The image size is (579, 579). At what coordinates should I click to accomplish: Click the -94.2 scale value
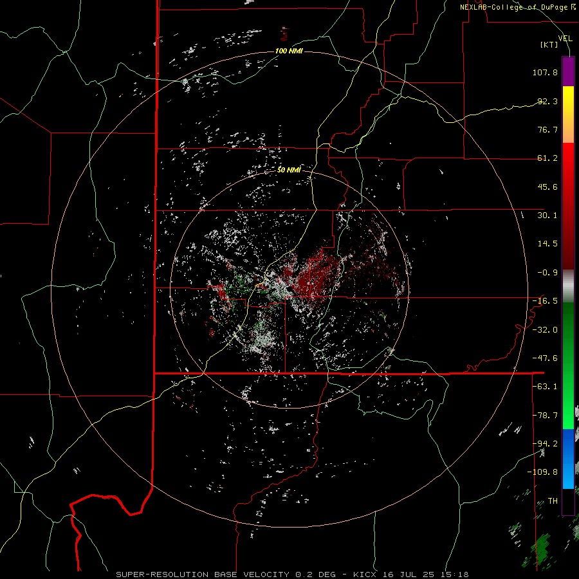click(x=545, y=444)
